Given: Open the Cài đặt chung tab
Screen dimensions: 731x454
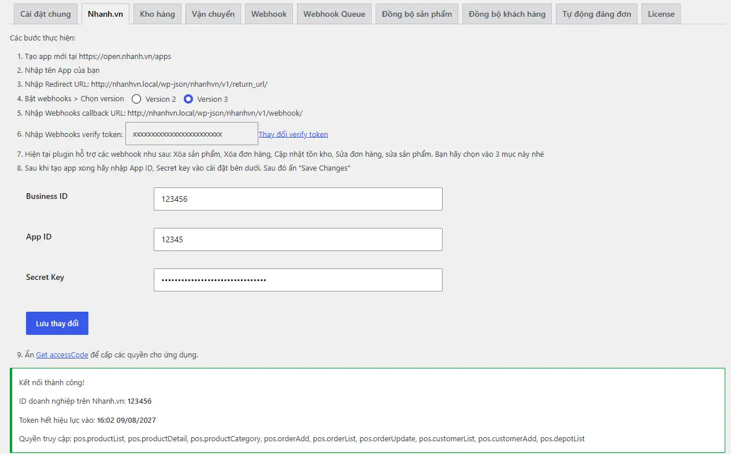Looking at the screenshot, I should click(x=46, y=14).
